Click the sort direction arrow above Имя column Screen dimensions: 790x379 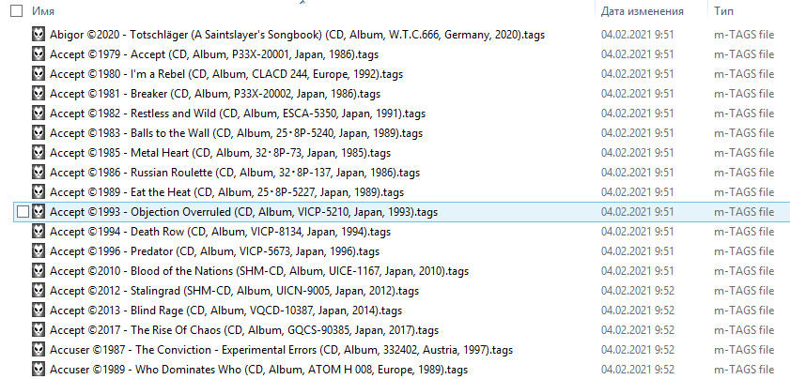point(302,3)
